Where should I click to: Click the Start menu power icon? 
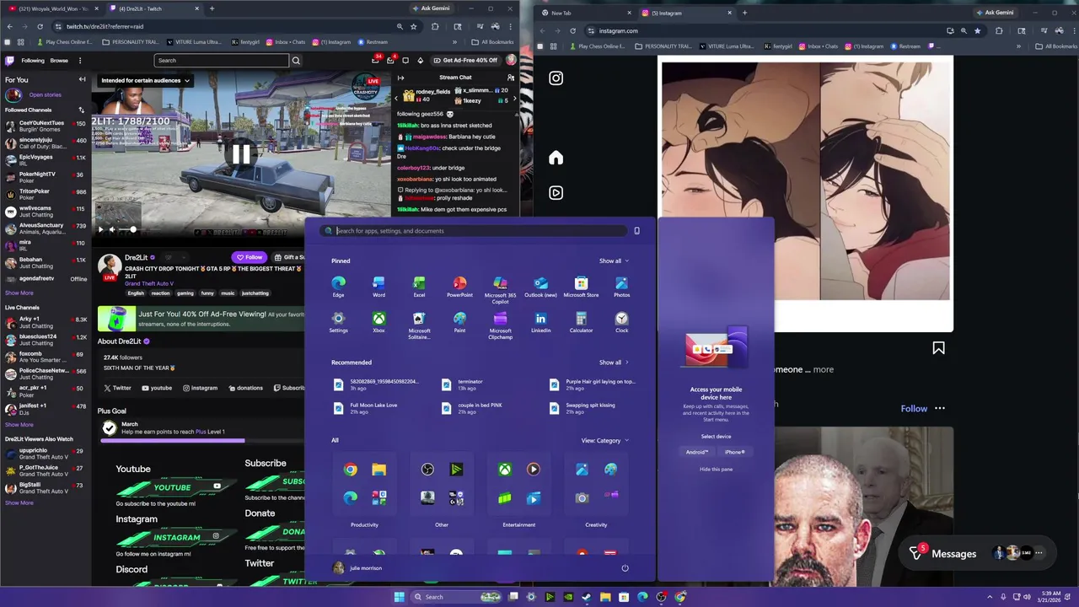[x=625, y=568]
